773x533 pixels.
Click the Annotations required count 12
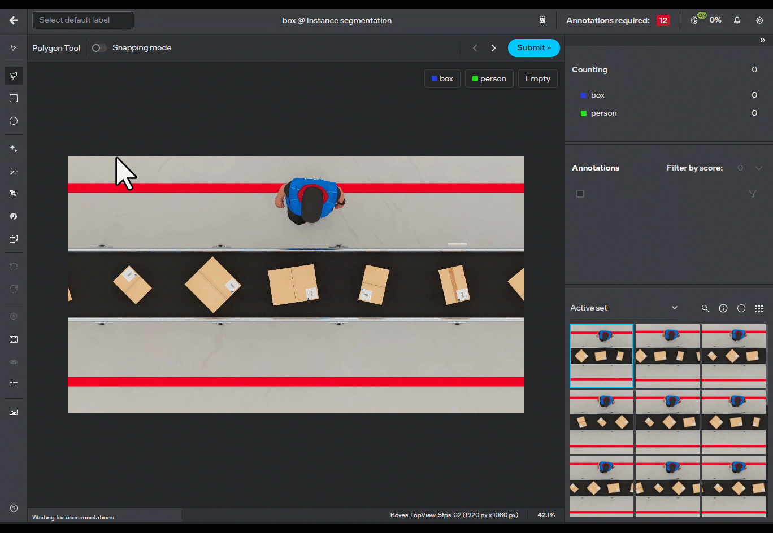663,20
